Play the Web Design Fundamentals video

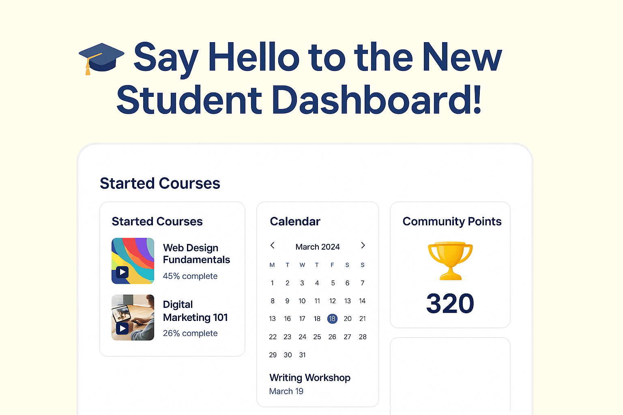[x=122, y=272]
